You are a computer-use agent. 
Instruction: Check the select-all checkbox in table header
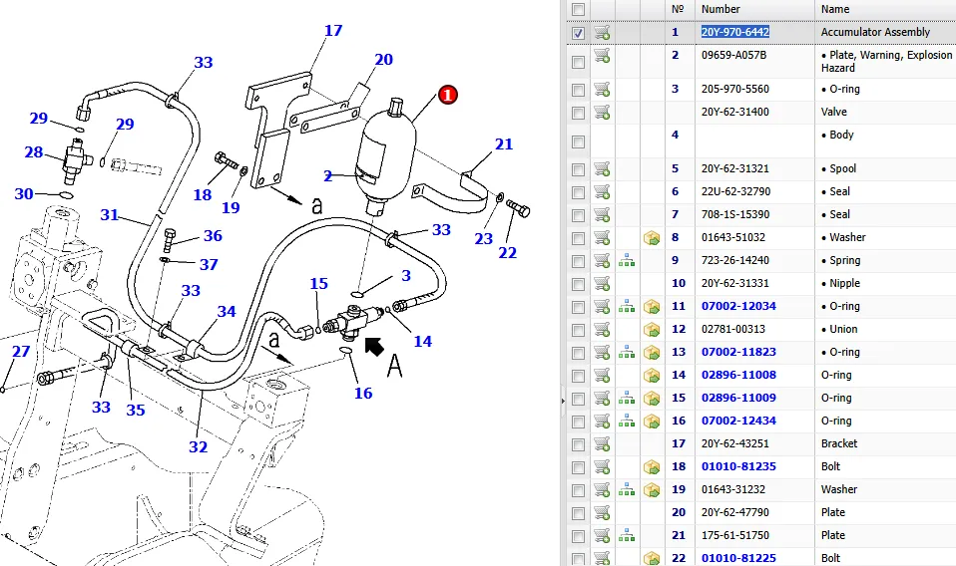(578, 9)
